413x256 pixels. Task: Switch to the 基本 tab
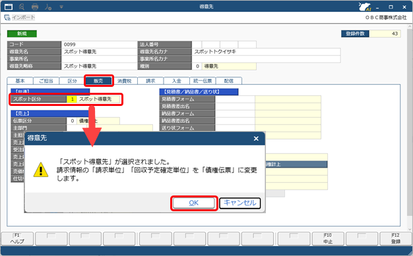tap(20, 81)
